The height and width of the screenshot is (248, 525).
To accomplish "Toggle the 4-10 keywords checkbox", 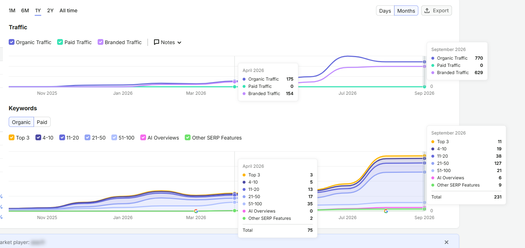I will pos(38,138).
